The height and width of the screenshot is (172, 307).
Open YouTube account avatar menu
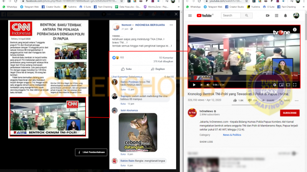pyautogui.click(x=296, y=15)
